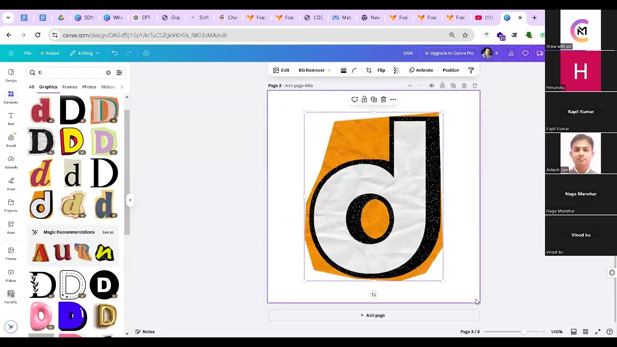Screen dimensions: 617x347
Task: Open the Position panel
Action: pos(451,70)
